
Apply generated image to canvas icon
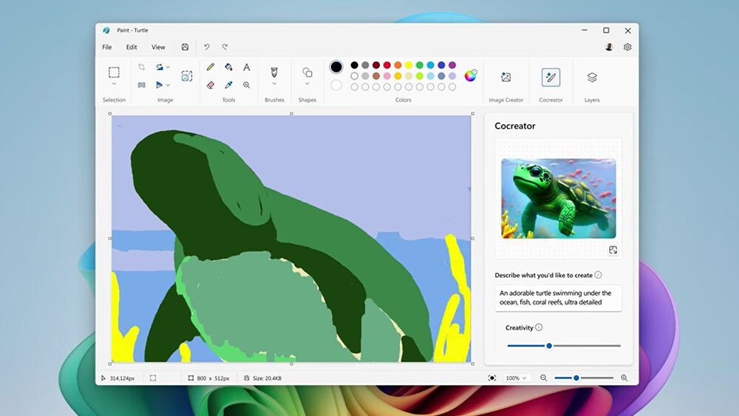coord(613,250)
